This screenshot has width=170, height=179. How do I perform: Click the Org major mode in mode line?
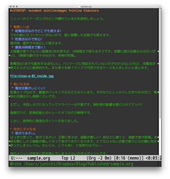92,158
